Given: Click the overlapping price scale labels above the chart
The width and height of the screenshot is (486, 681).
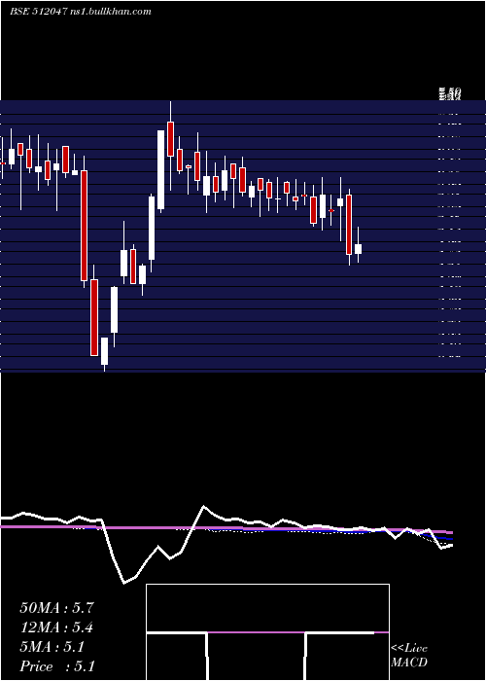Looking at the screenshot, I should pyautogui.click(x=449, y=93).
